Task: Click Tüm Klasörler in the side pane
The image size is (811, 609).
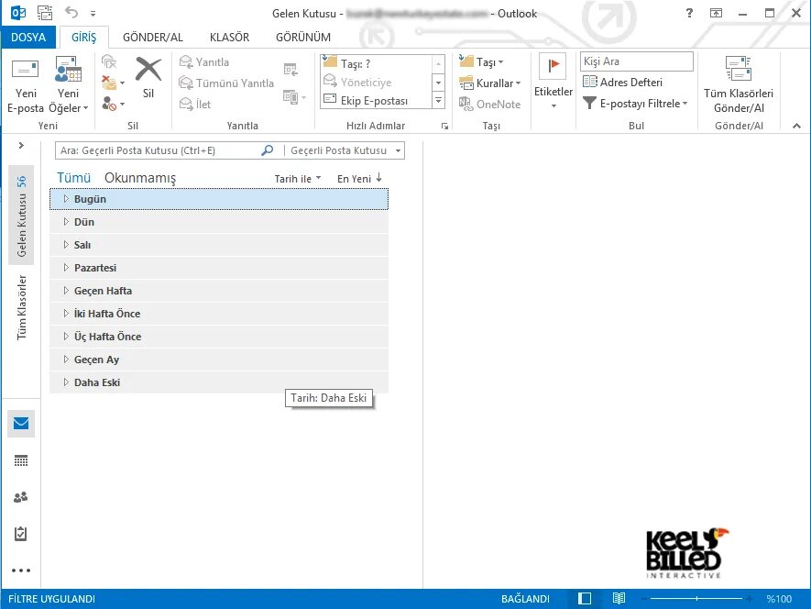Action: click(21, 307)
